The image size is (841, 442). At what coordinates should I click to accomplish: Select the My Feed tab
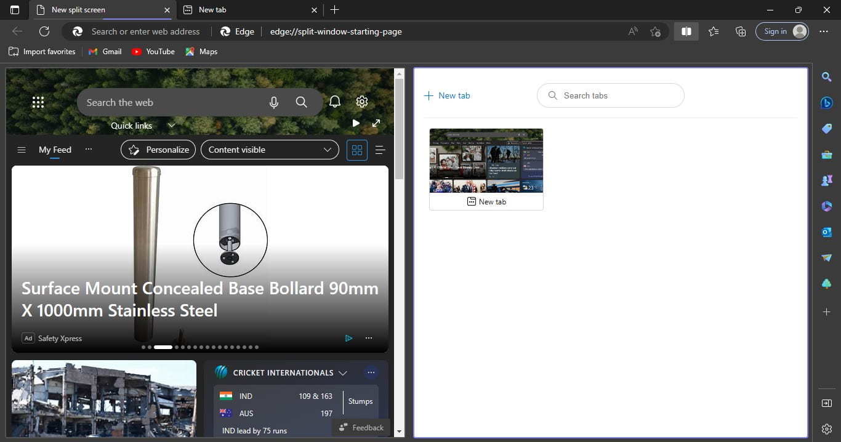click(55, 150)
